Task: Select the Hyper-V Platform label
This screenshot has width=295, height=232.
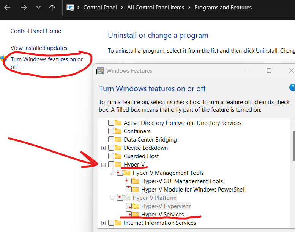Action: click(155, 198)
